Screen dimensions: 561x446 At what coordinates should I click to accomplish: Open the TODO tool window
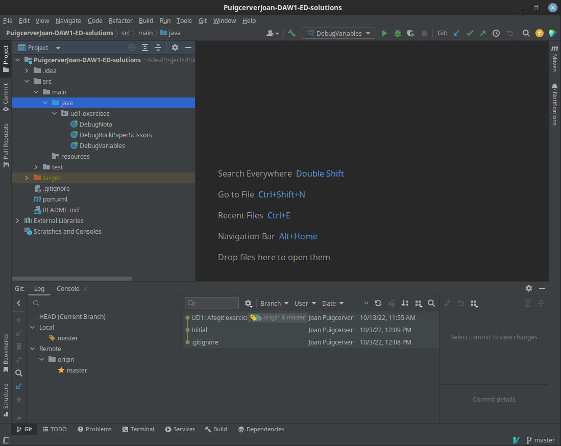(55, 429)
